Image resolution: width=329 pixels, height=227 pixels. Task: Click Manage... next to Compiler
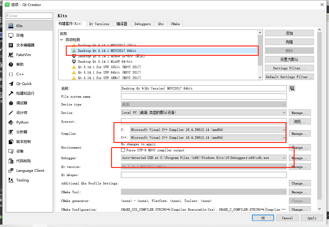[300, 134]
